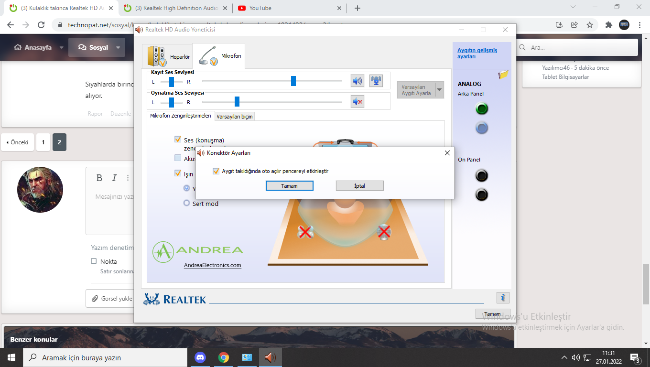Toggle the Nokta checkbox on the webpage
Viewport: 650px width, 367px height.
(94, 261)
